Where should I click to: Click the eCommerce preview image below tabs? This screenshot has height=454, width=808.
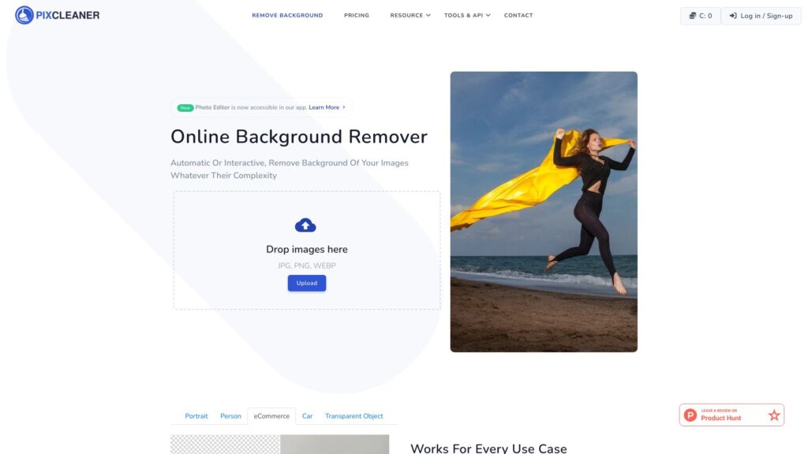pos(280,445)
